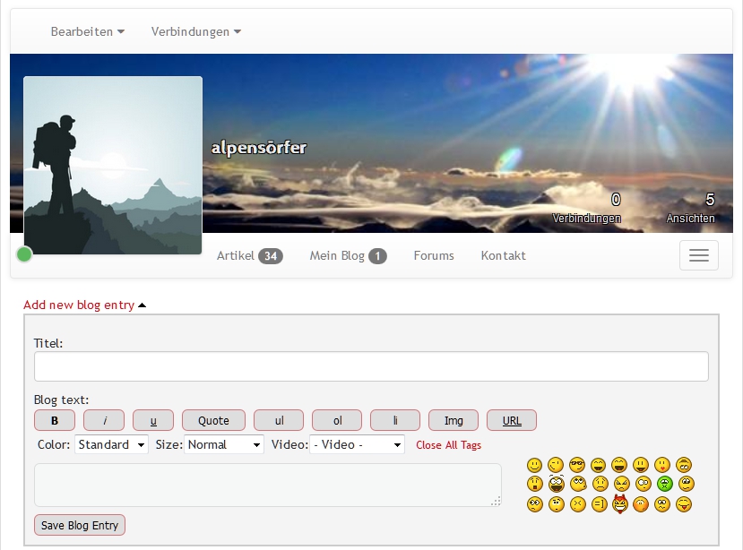Viewport: 743px width, 550px height.
Task: Insert a Quote tag
Action: pos(213,420)
